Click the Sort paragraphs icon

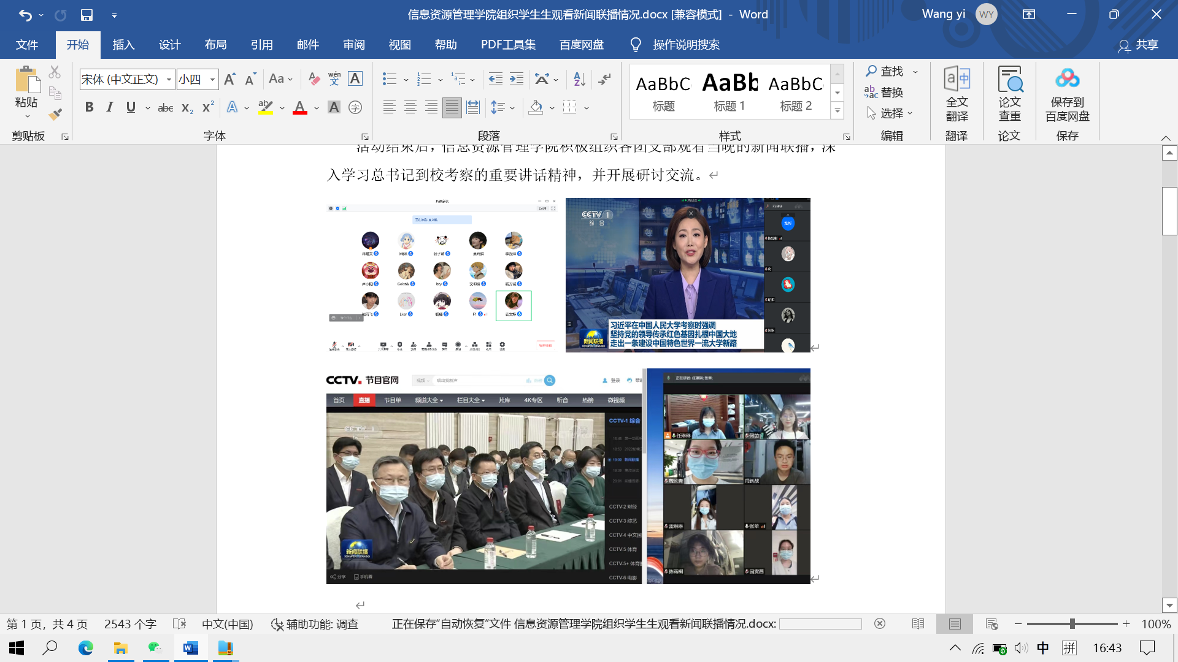click(x=579, y=79)
